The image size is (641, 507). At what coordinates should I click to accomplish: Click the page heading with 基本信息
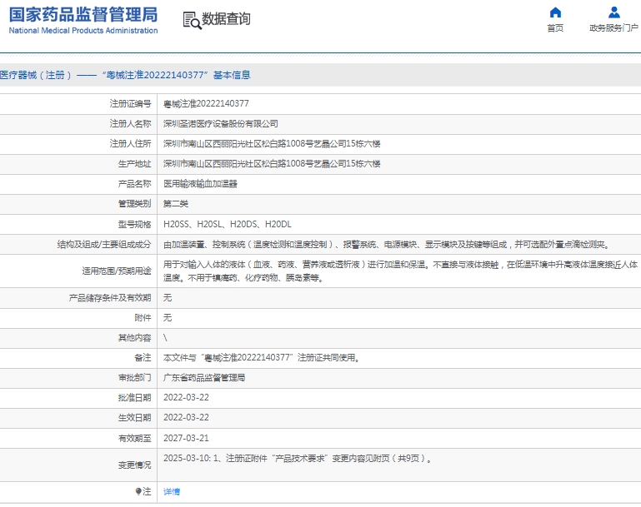(125, 75)
